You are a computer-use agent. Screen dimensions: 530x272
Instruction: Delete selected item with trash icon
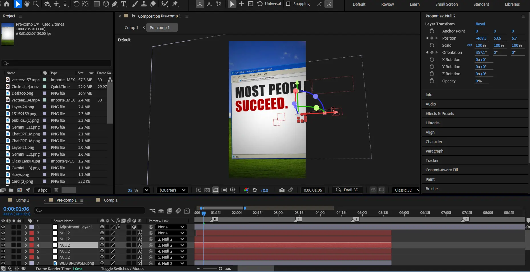(x=56, y=190)
